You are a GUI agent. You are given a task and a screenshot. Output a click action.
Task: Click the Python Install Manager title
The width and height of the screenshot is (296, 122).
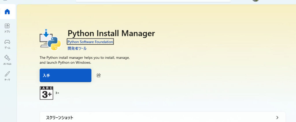coord(111,33)
